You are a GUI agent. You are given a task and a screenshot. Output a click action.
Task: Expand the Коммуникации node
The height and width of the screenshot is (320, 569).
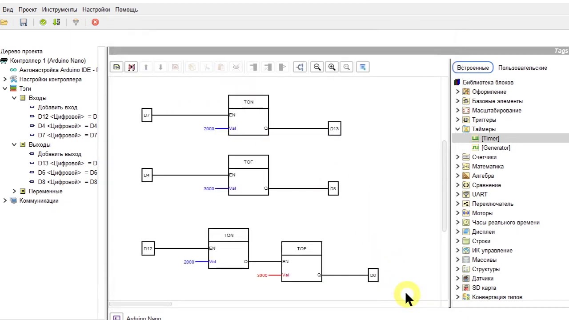pyautogui.click(x=5, y=200)
